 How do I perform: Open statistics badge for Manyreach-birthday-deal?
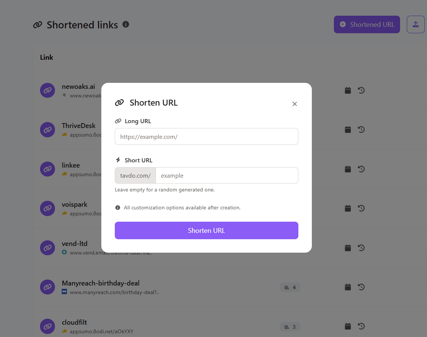[x=290, y=287]
